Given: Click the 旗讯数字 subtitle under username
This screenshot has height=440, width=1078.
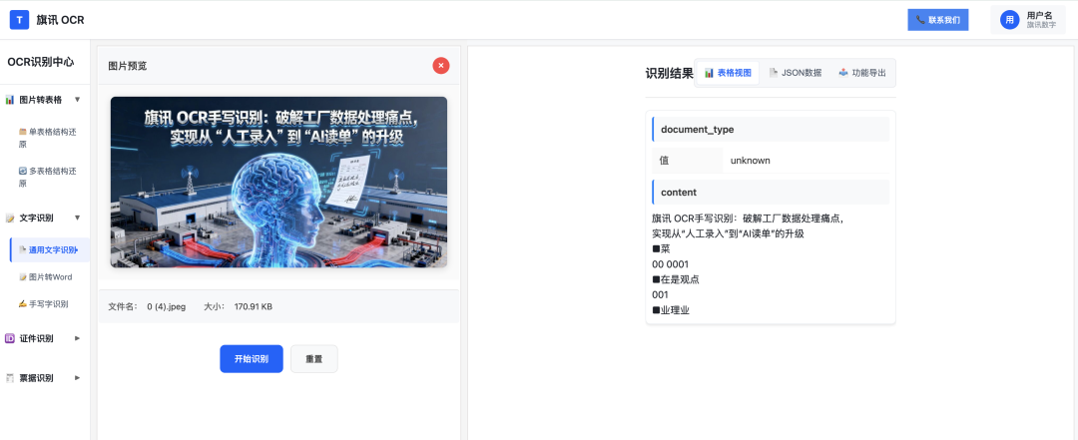Looking at the screenshot, I should tap(1041, 25).
